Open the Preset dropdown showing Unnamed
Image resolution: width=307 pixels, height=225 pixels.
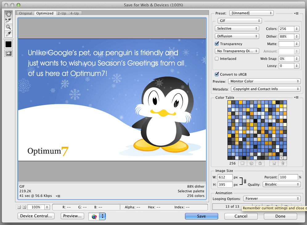point(252,13)
